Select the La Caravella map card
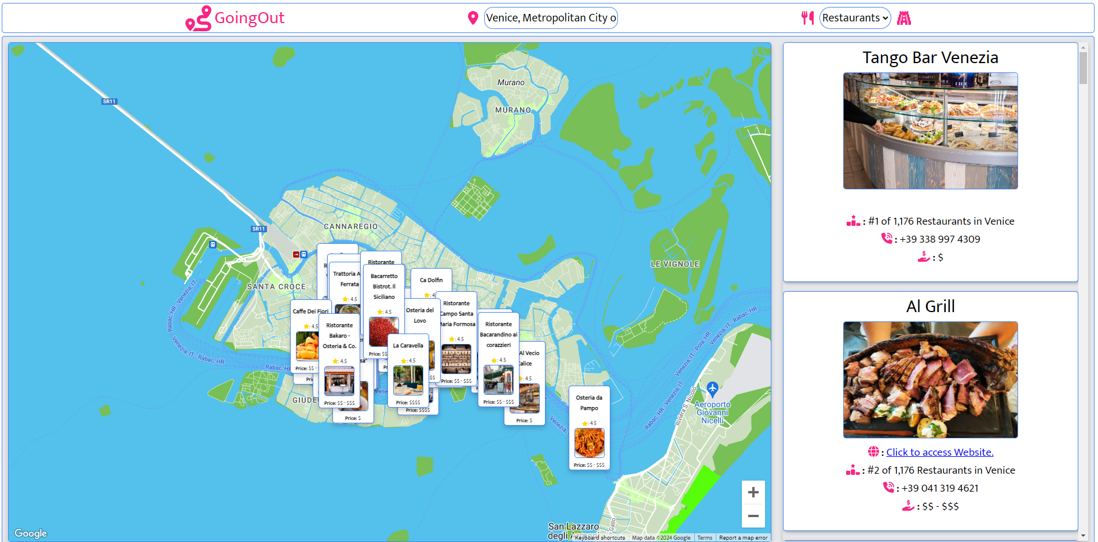 [408, 371]
